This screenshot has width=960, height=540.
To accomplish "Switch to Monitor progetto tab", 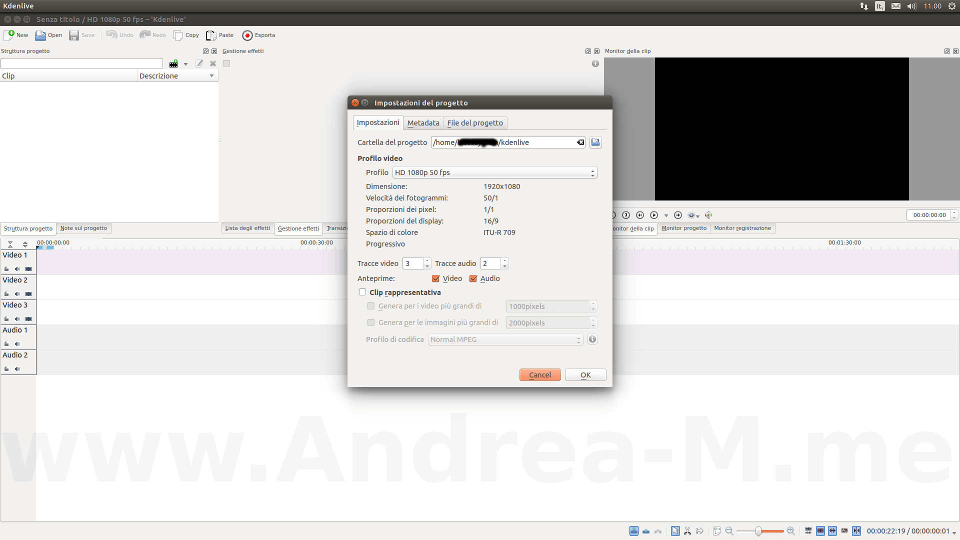I will click(x=684, y=228).
